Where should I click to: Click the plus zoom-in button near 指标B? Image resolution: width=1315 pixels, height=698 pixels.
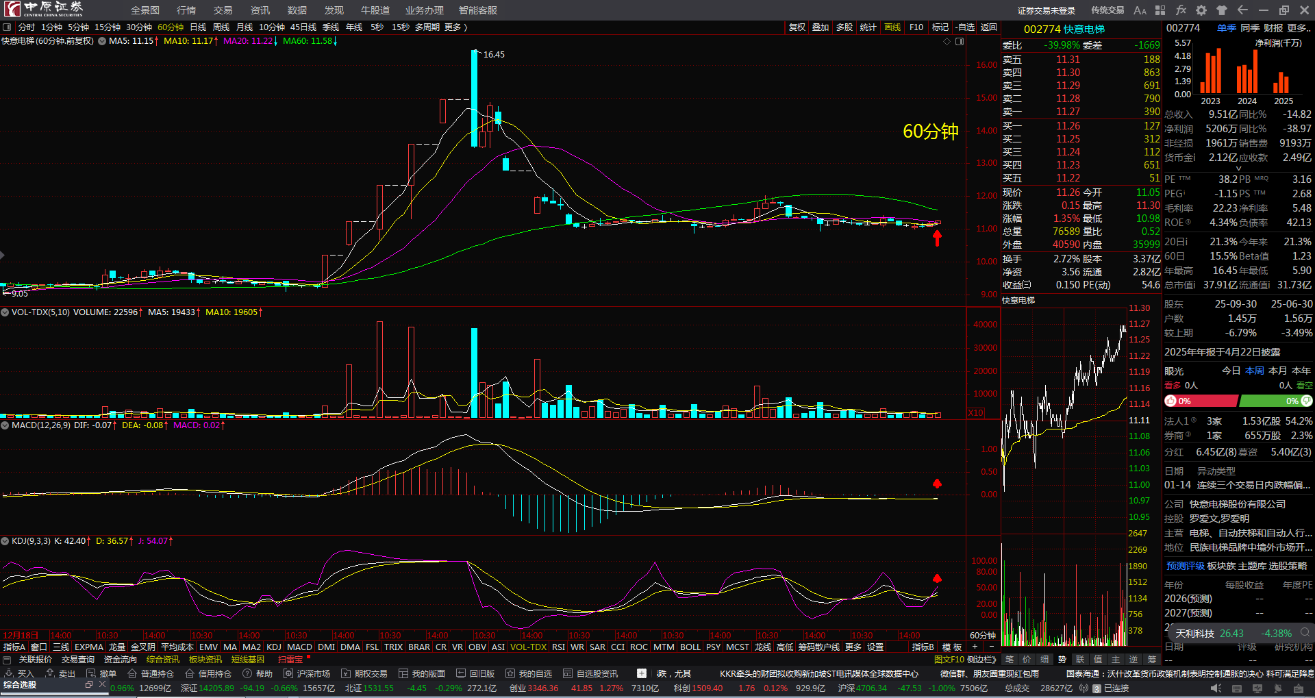pos(974,647)
